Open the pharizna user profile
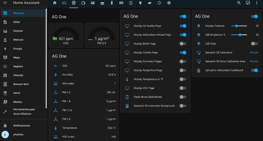 pos(23,135)
